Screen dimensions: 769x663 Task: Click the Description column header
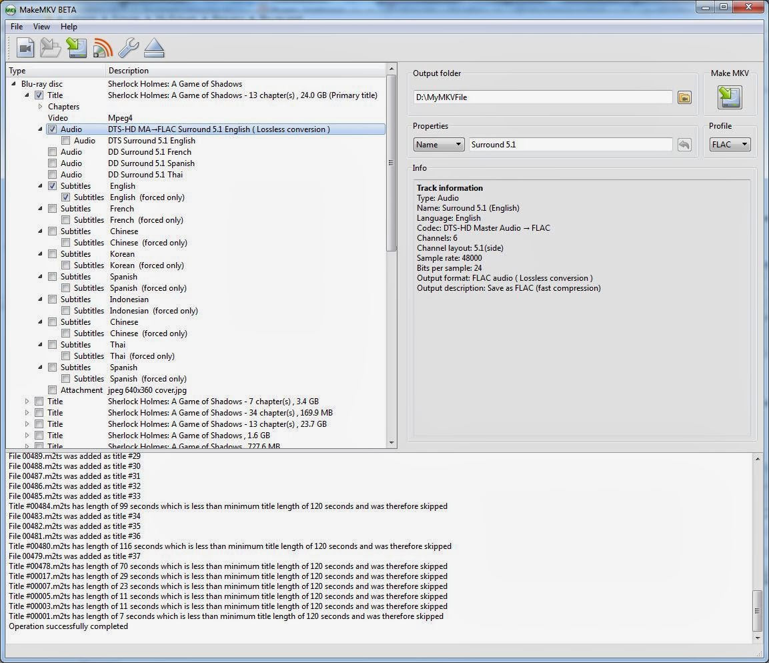(x=245, y=71)
